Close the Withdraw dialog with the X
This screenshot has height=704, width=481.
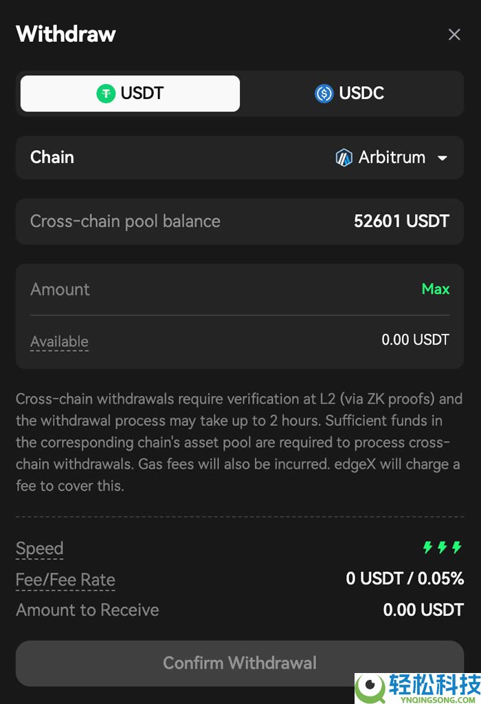click(x=454, y=34)
